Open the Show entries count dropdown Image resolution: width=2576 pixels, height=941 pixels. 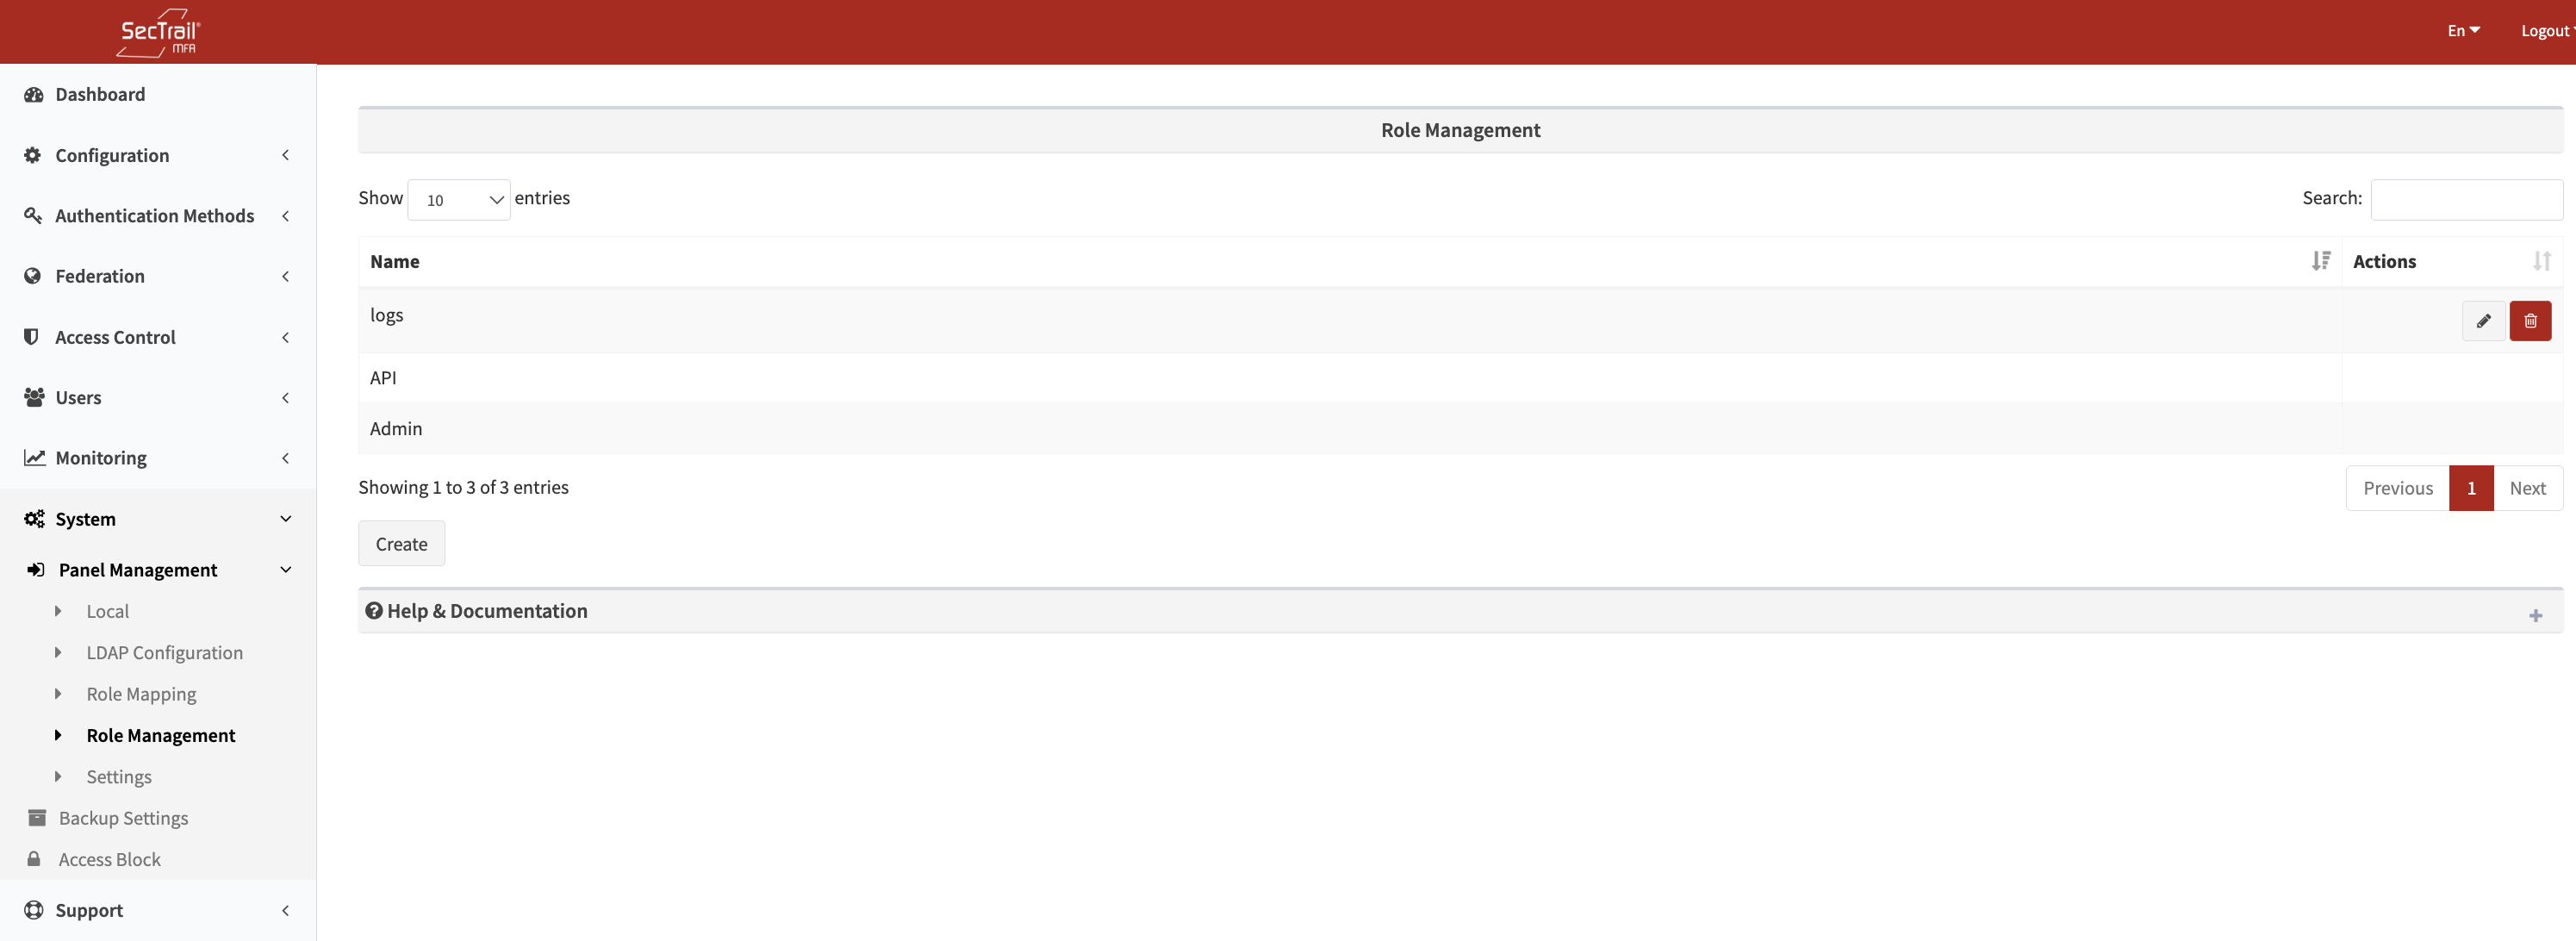click(x=459, y=200)
